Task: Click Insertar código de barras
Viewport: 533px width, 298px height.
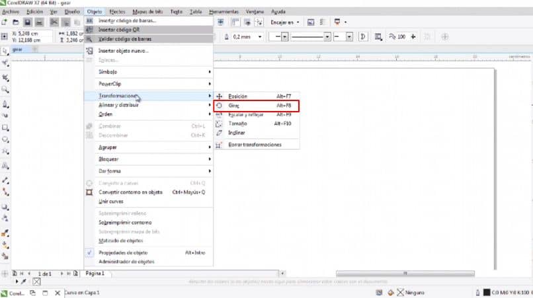Action: 149,20
